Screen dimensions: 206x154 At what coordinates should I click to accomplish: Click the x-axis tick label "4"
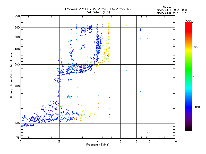click(x=98, y=141)
